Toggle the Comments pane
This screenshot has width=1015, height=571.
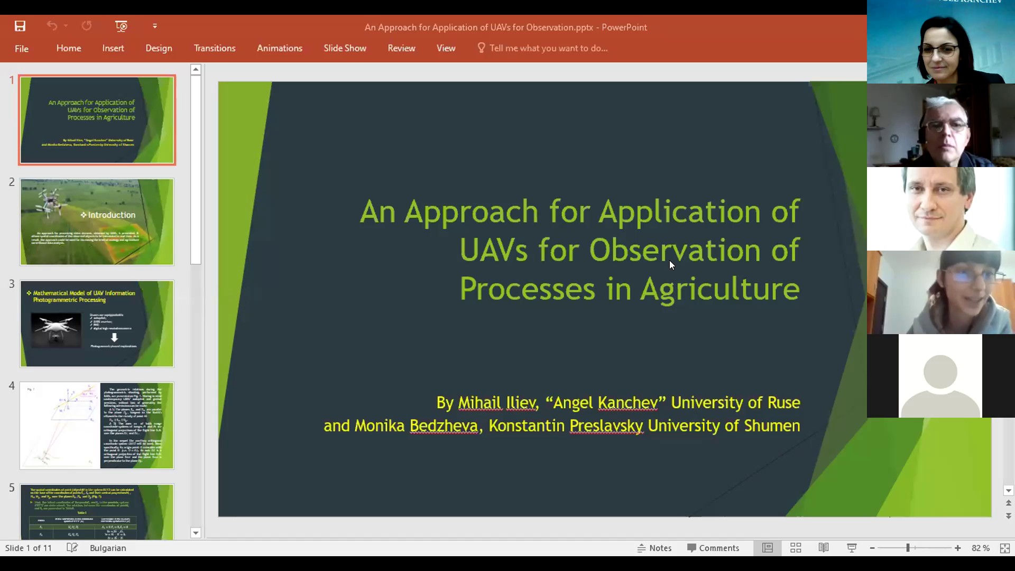tap(713, 548)
